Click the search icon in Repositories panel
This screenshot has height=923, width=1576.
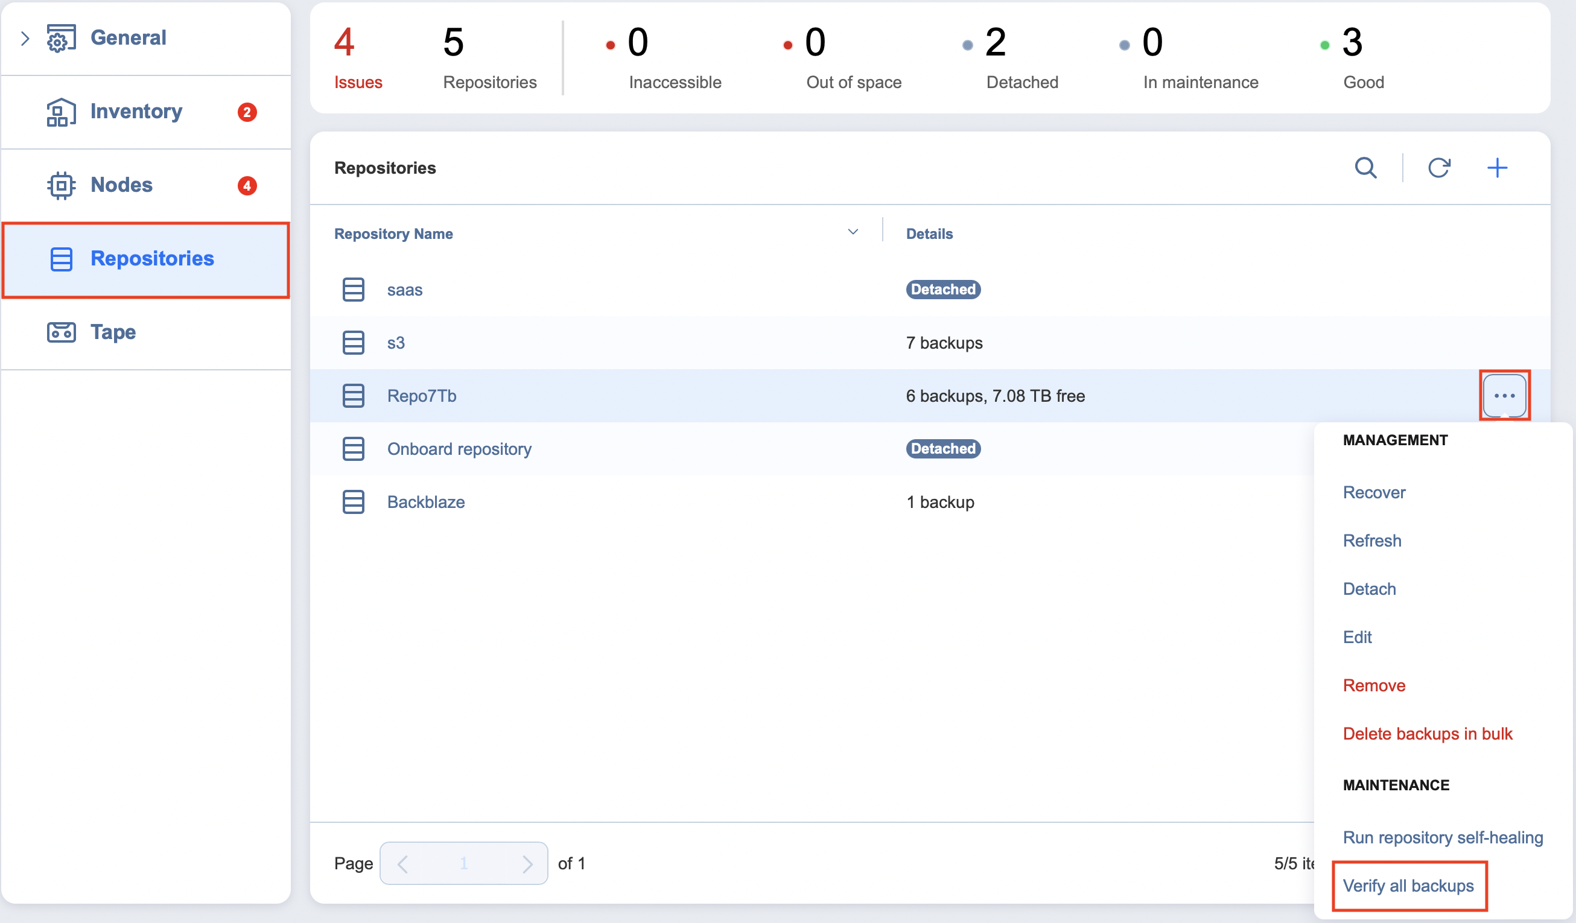pyautogui.click(x=1366, y=168)
